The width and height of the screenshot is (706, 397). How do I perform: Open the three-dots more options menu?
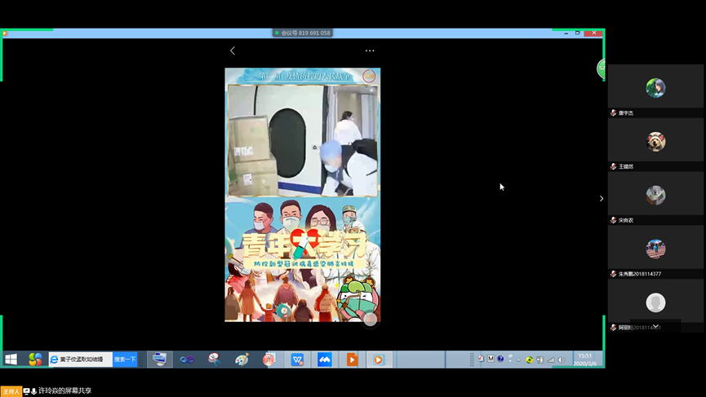[370, 51]
